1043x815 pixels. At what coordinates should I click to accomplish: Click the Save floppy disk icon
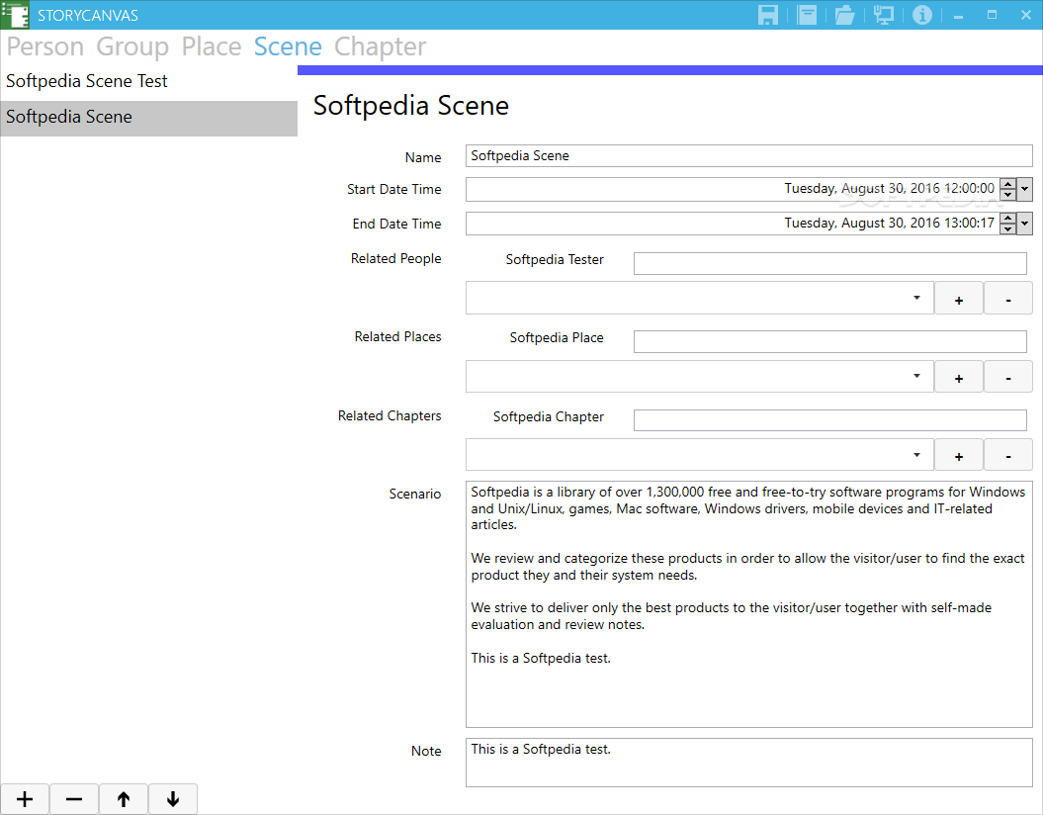(x=767, y=15)
